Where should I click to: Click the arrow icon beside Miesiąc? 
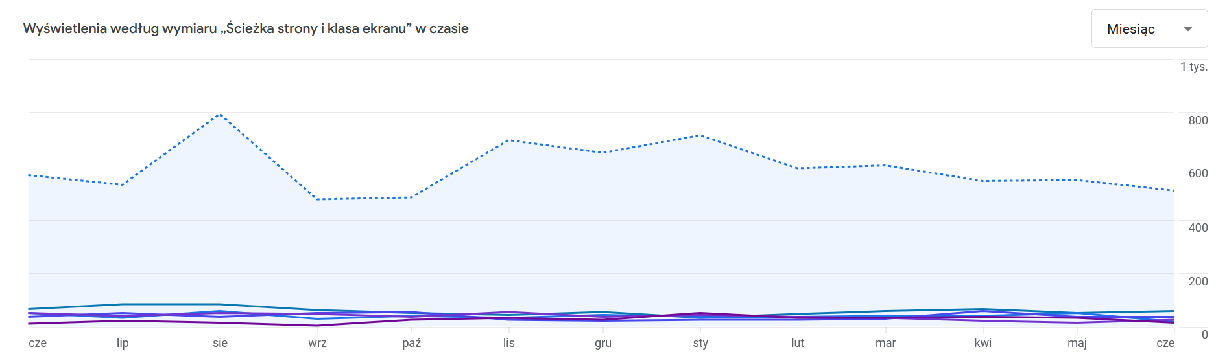[1188, 28]
